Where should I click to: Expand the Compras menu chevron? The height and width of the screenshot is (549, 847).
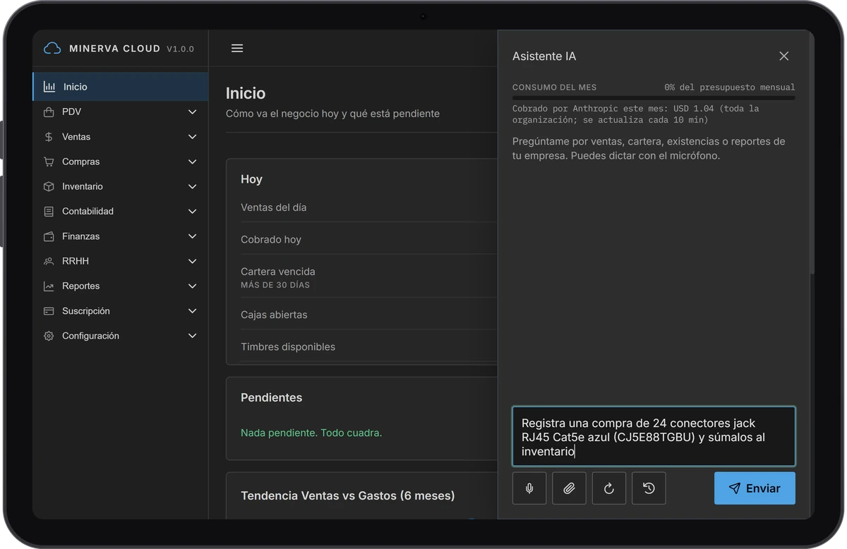pyautogui.click(x=193, y=162)
